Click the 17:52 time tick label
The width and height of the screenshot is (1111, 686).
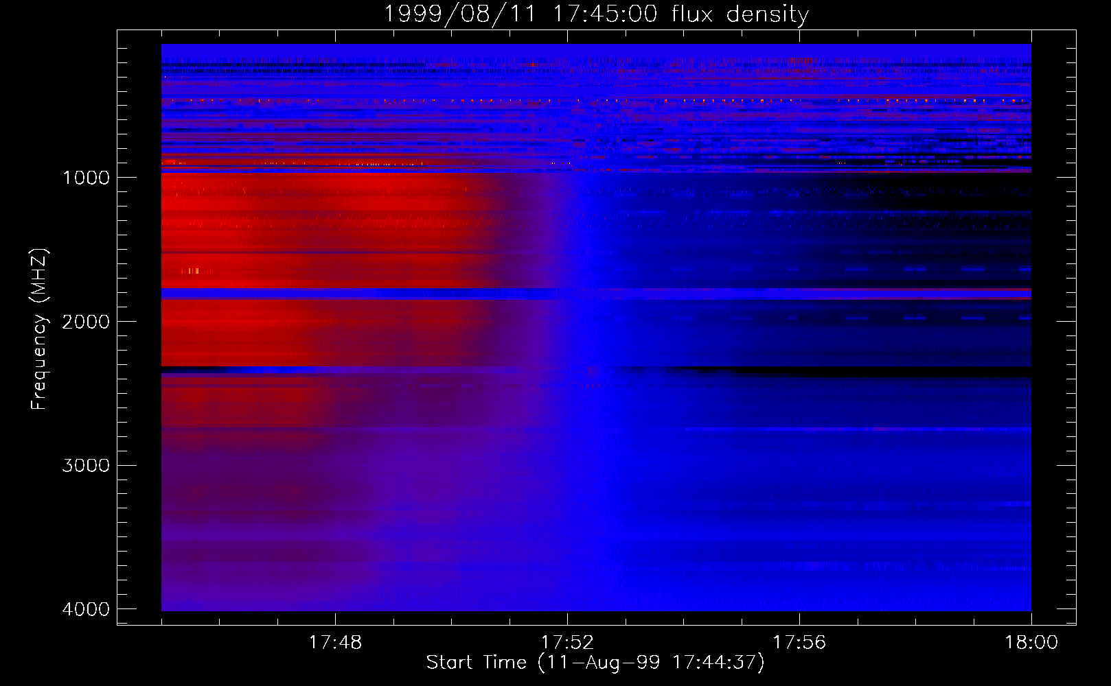click(567, 642)
